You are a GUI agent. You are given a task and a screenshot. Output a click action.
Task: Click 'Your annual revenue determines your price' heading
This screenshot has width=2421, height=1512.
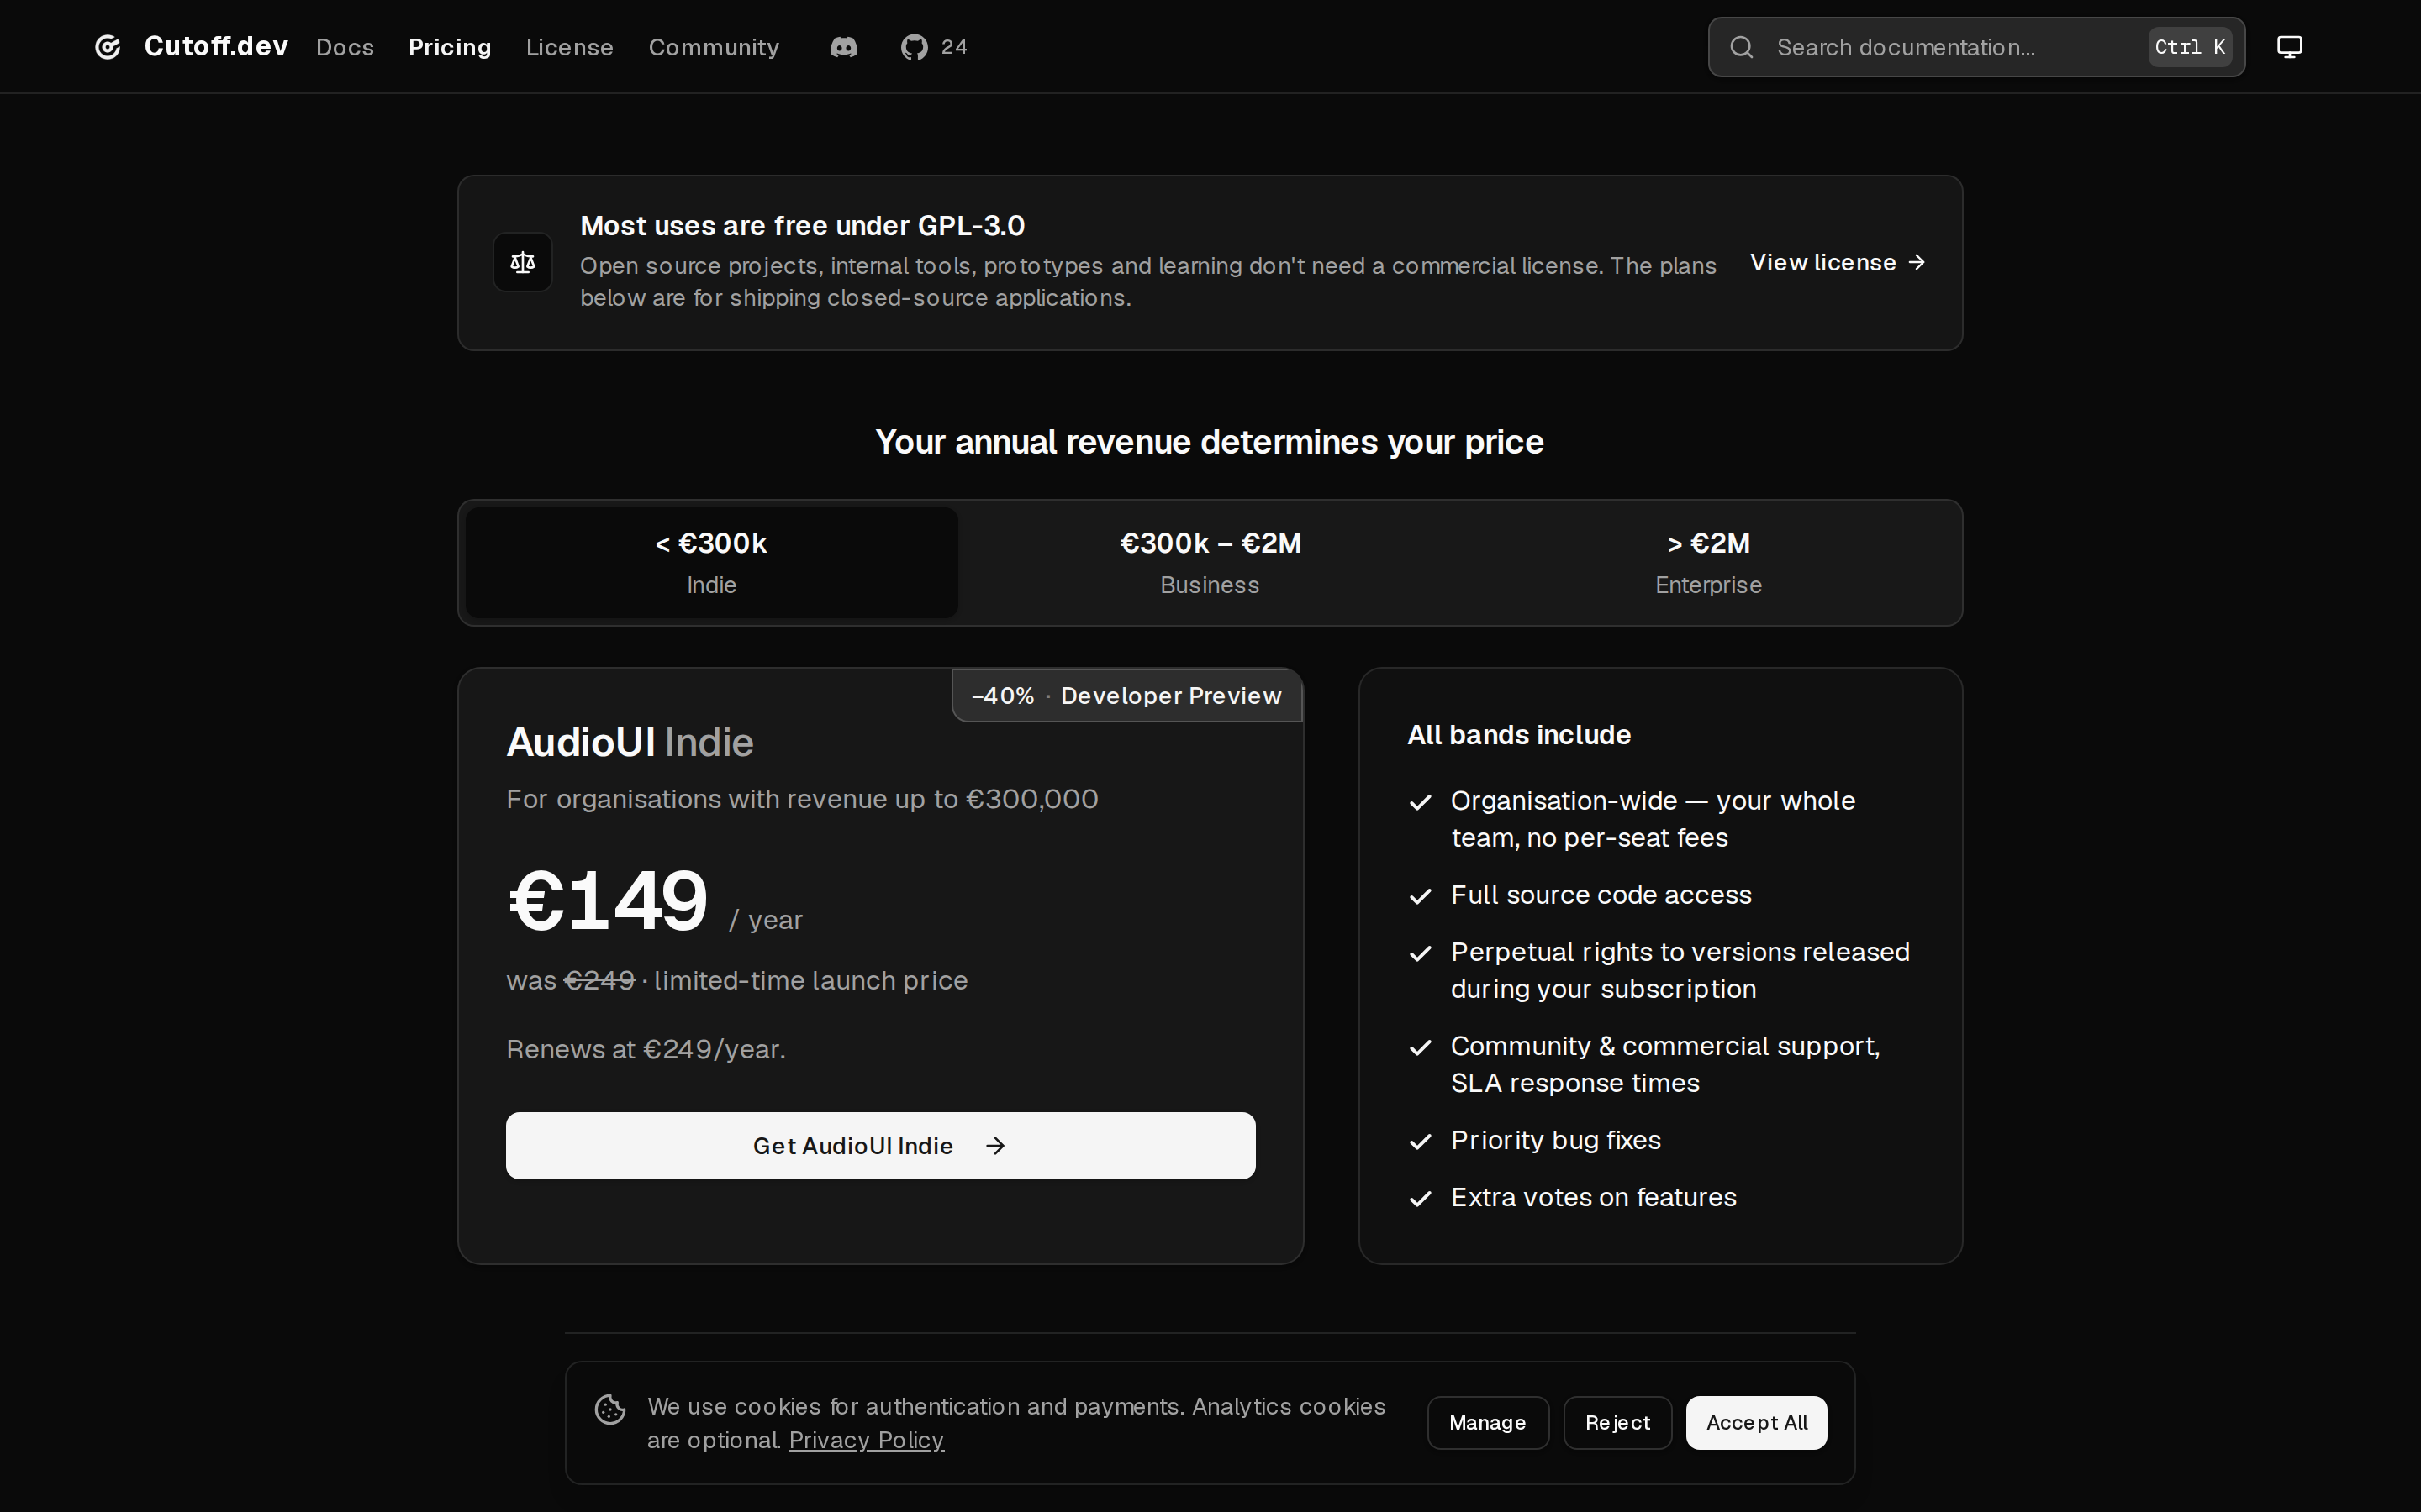(x=1210, y=442)
